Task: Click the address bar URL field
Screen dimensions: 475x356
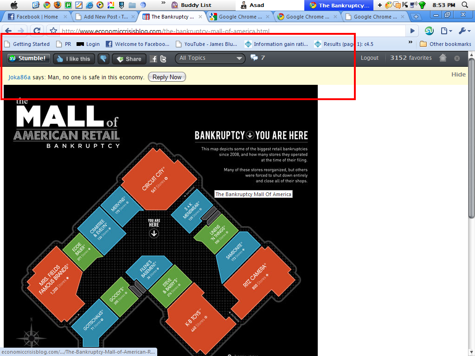Action: tap(232, 31)
